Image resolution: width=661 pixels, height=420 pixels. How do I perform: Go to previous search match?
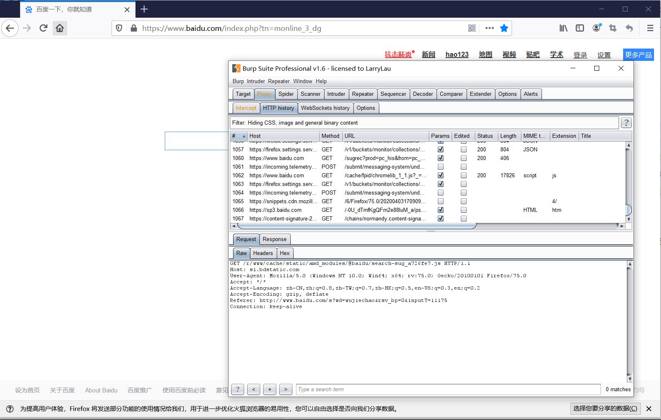254,389
